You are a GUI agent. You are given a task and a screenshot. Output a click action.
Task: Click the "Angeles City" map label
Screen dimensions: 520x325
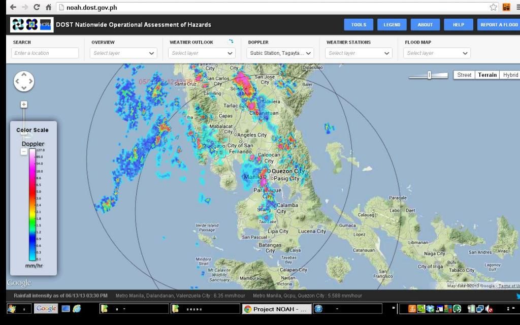pyautogui.click(x=252, y=135)
